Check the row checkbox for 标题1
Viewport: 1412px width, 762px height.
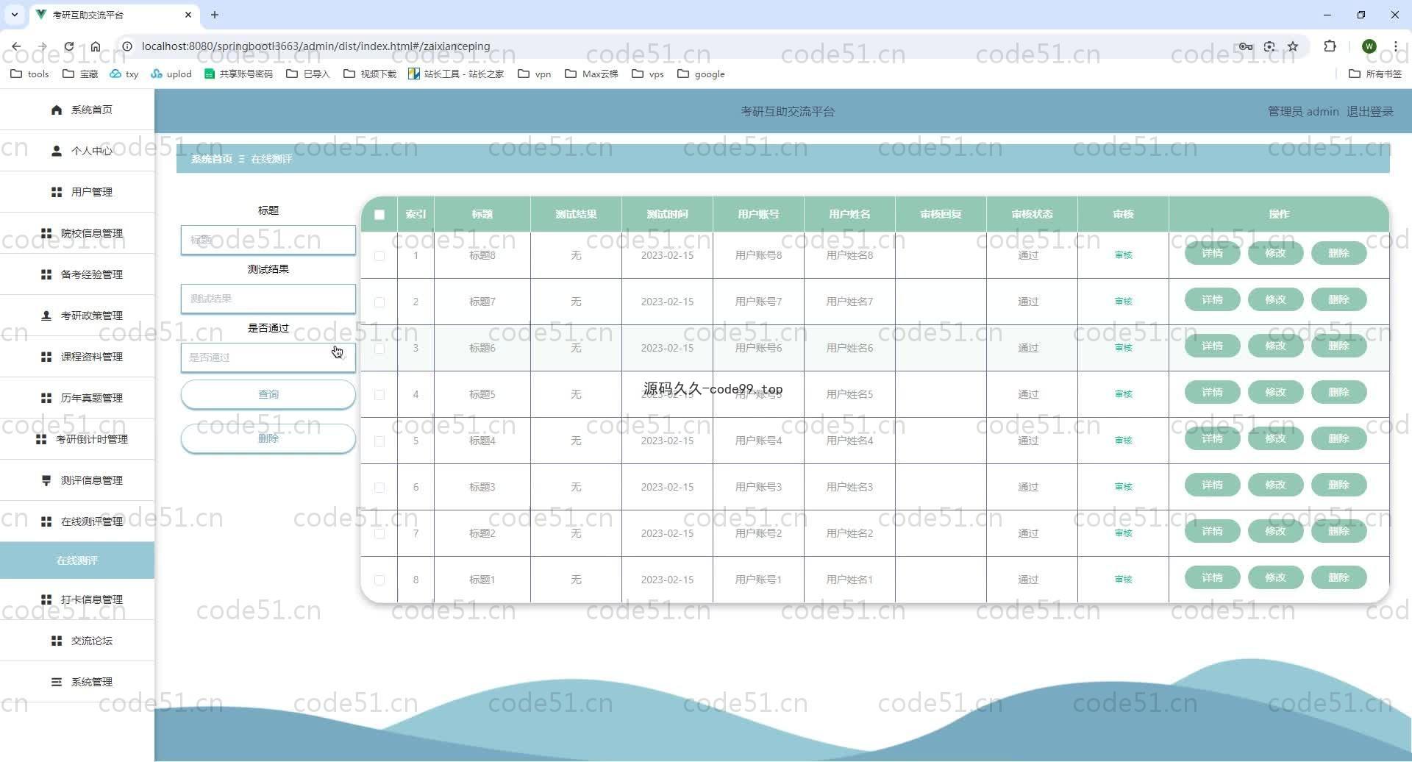click(x=379, y=580)
